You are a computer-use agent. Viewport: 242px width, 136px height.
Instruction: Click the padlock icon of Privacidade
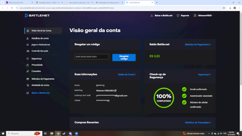click(28, 65)
